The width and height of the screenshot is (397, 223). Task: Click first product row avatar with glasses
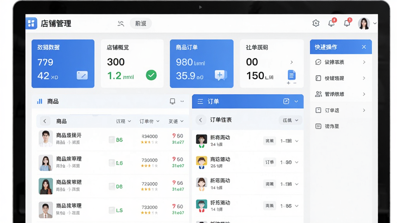pos(46,139)
